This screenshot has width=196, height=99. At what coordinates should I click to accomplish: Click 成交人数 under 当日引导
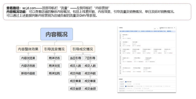point(76,66)
